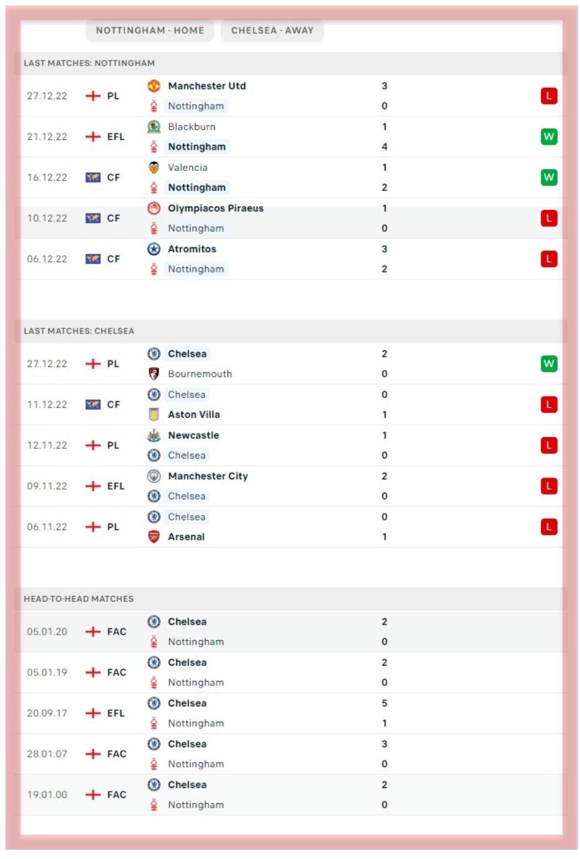The image size is (580, 859).
Task: Switch to the Chelsea - Away tab
Action: (272, 30)
